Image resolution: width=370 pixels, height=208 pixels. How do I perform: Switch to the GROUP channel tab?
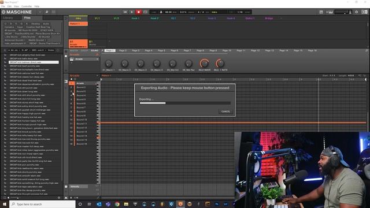click(x=84, y=50)
